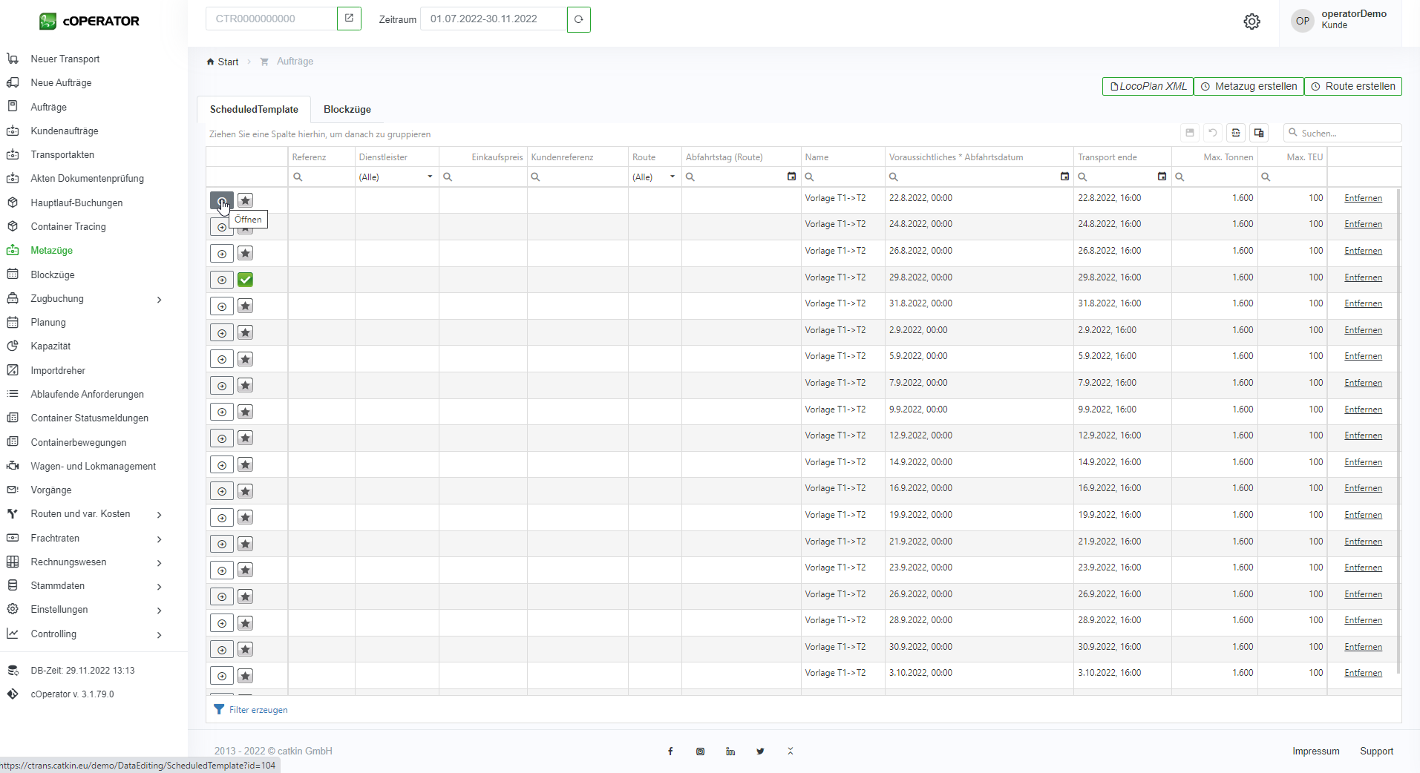Click the Twitter icon in footer
The image size is (1420, 773).
coord(760,751)
